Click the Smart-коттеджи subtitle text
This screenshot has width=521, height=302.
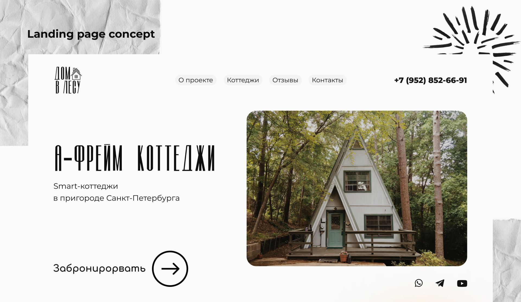pos(86,186)
